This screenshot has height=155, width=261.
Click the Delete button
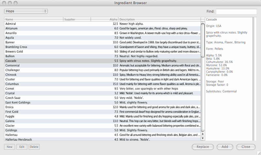(34, 147)
